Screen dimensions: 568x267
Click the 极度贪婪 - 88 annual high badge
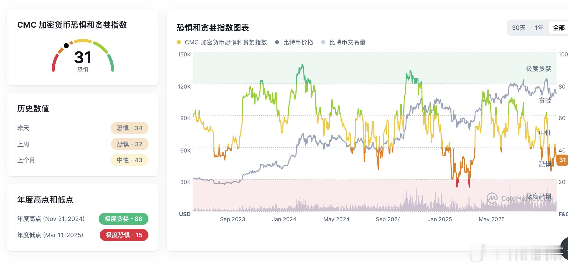point(124,219)
